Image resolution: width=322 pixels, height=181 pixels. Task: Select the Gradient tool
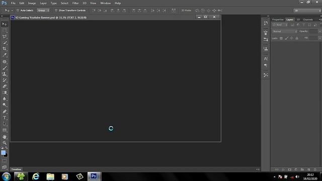(x=5, y=93)
